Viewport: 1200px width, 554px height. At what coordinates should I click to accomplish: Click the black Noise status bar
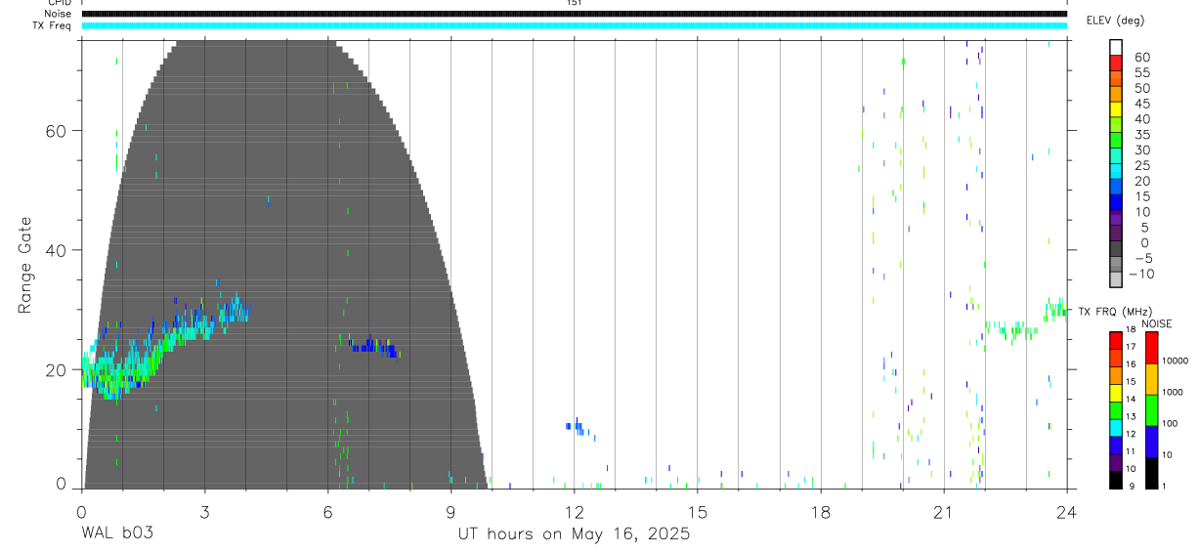click(574, 14)
